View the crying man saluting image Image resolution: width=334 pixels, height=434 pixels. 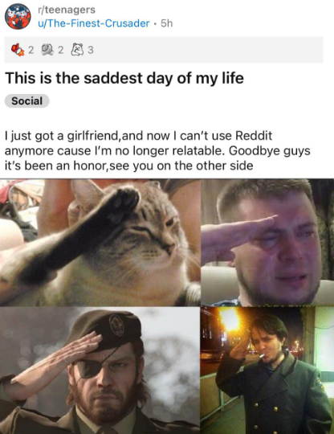(267, 243)
